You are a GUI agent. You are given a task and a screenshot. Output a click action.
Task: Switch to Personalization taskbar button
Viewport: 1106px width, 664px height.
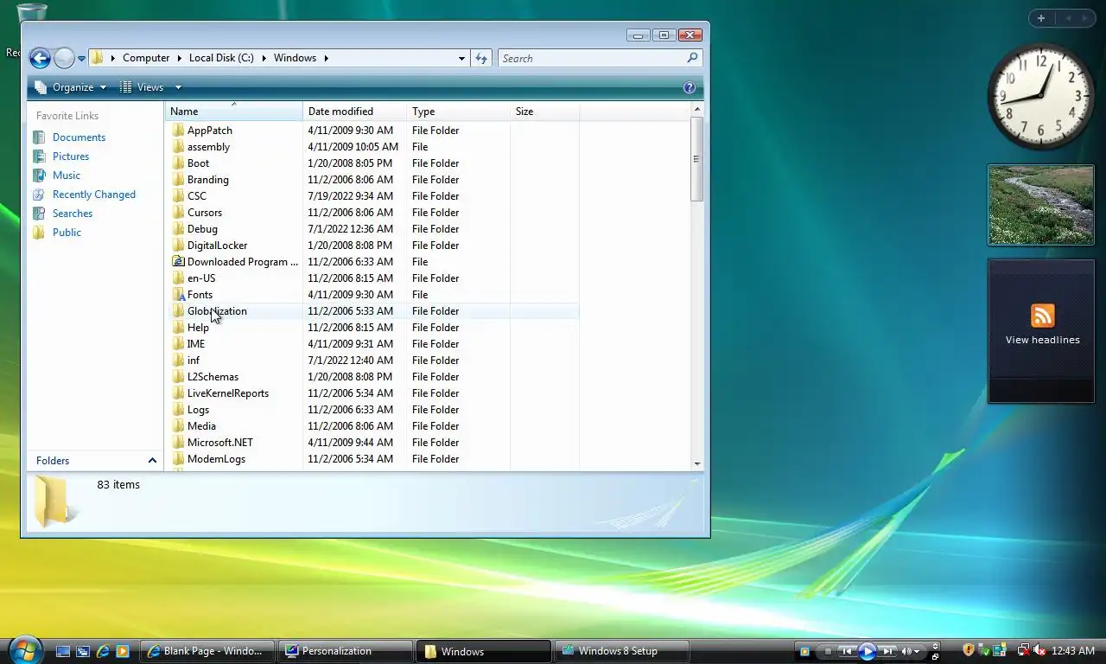click(x=346, y=651)
